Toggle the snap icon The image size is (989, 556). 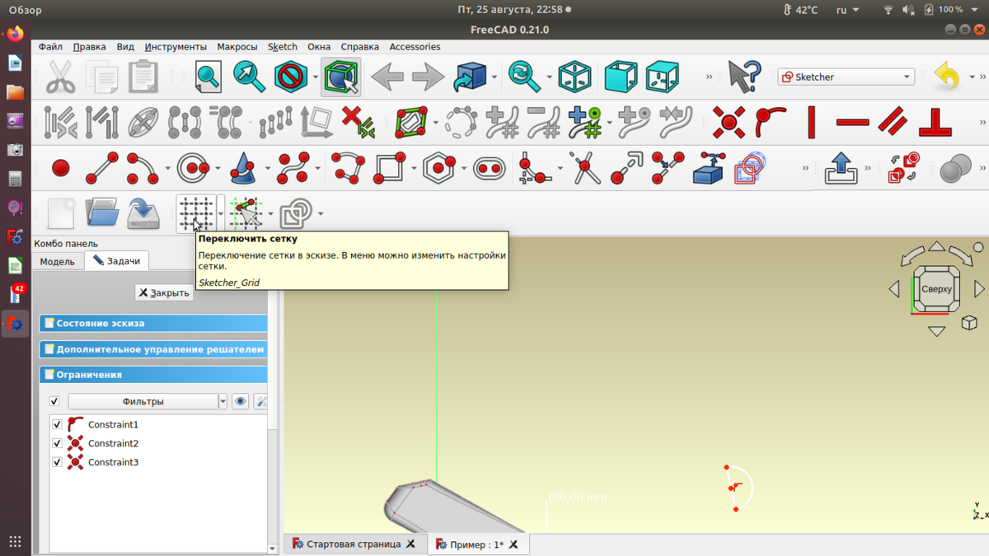click(246, 214)
